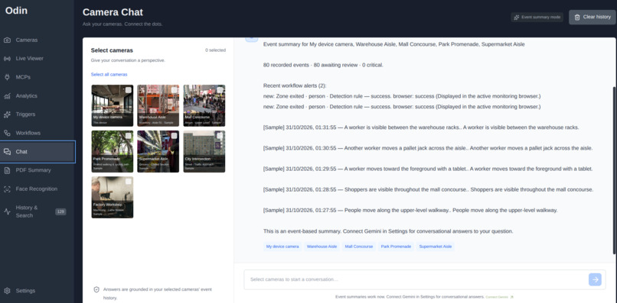Open the PDF Summary document icon
617x303 pixels.
7,170
